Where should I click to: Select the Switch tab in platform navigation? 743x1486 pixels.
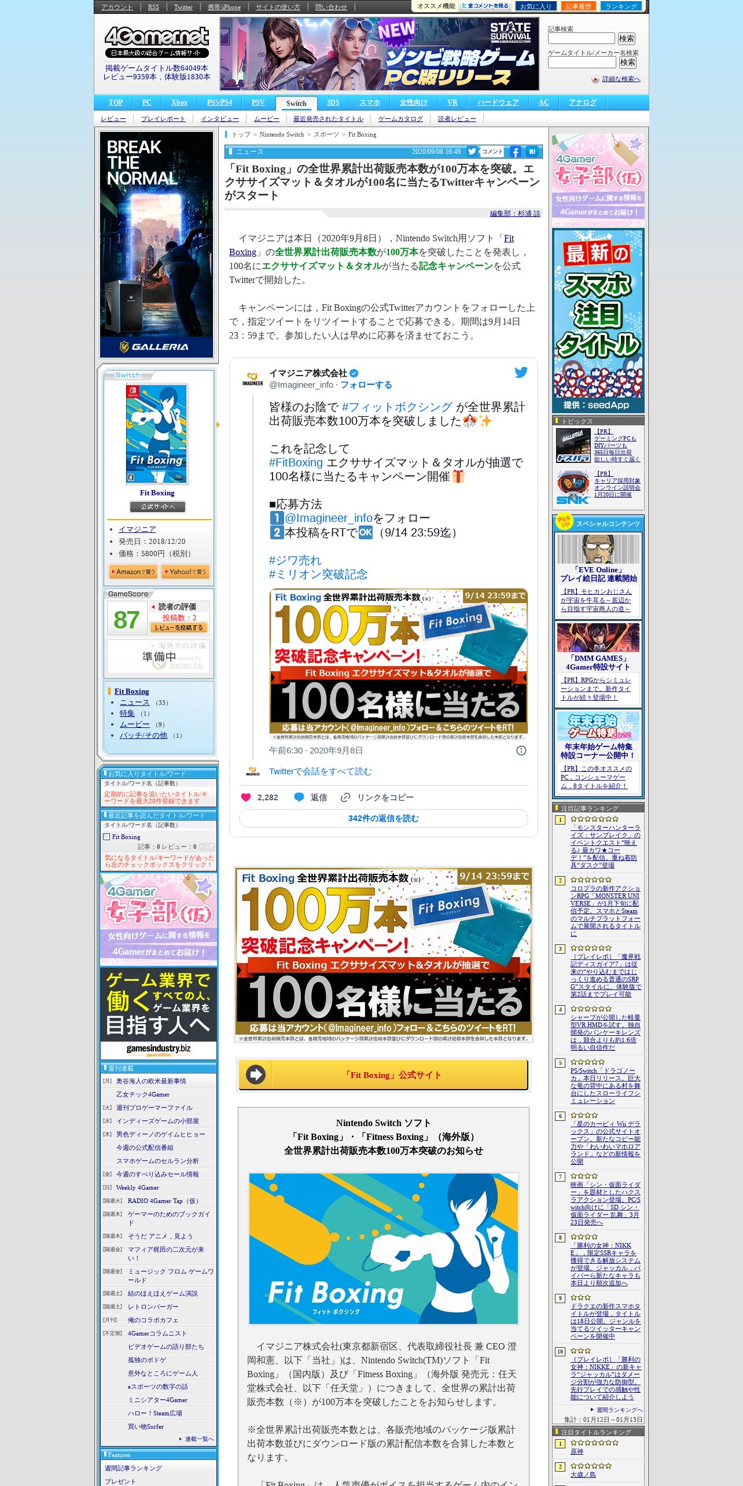[296, 103]
